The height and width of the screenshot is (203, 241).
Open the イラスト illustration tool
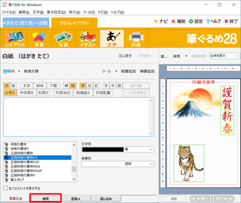point(88,38)
